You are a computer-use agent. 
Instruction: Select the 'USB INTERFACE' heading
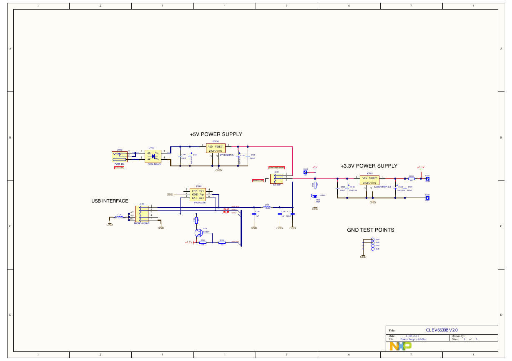110,201
